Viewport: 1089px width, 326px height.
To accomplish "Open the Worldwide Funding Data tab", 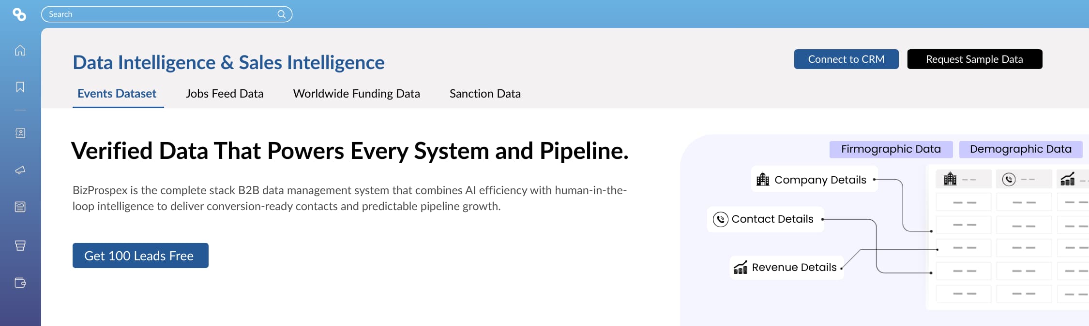I will [x=356, y=93].
